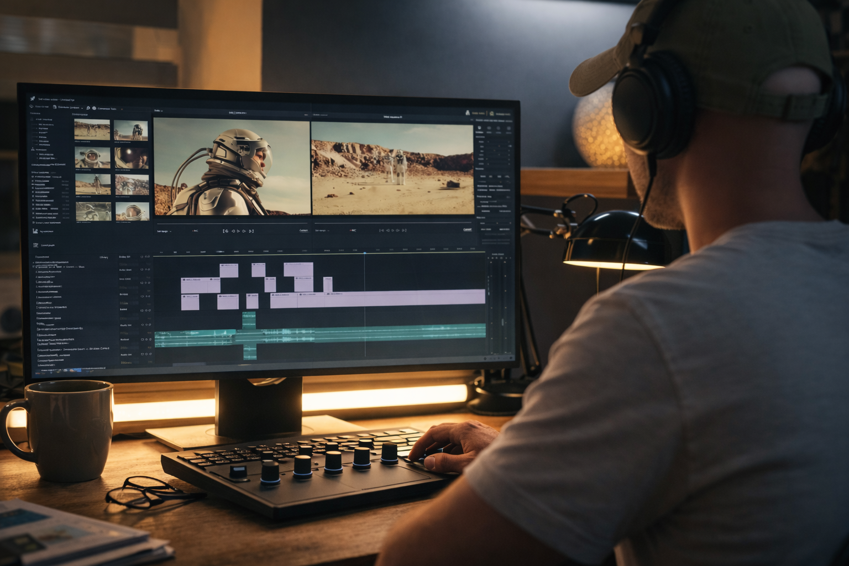
Task: Select the first clip on the top video track
Action: [x=229, y=270]
